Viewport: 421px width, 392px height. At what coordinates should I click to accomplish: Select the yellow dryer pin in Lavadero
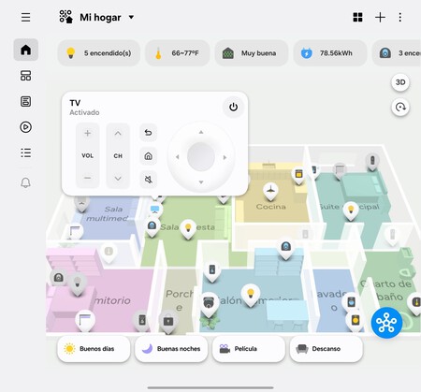point(356,320)
